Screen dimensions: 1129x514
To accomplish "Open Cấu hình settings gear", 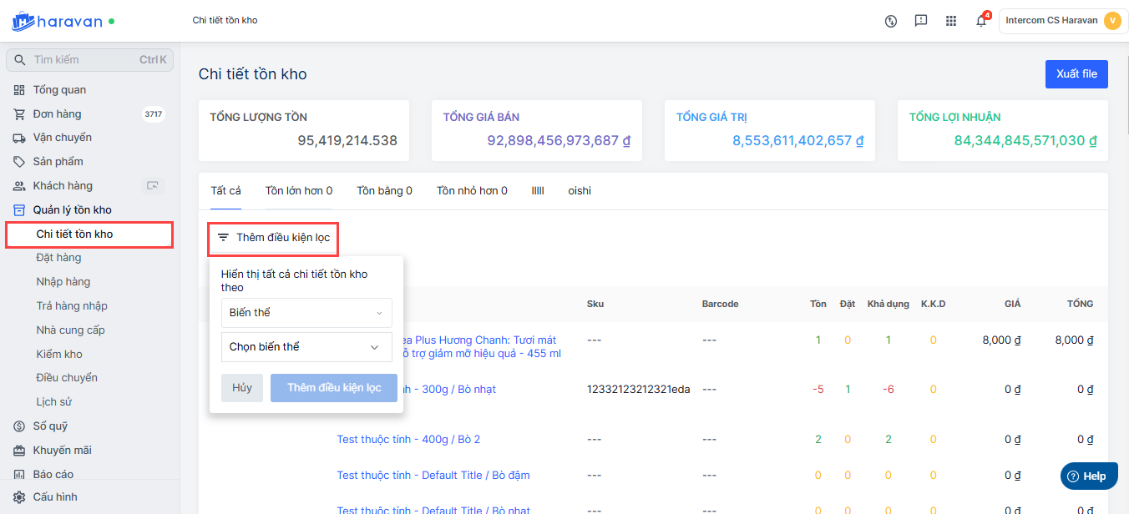I will (x=19, y=496).
